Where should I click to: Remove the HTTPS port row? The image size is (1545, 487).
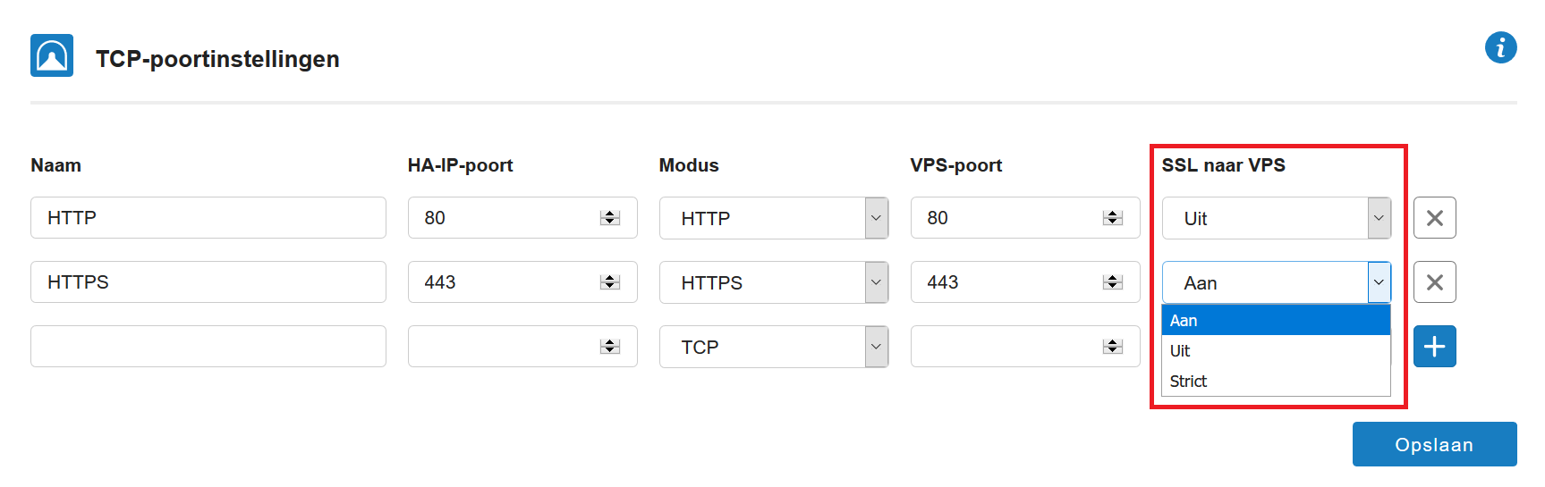(1434, 282)
